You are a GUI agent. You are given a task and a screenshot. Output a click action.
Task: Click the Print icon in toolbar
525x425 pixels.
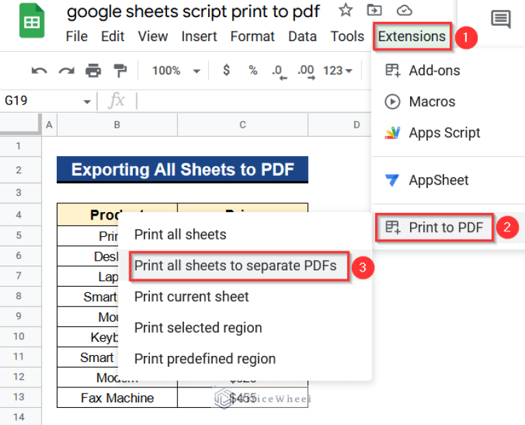coord(93,70)
